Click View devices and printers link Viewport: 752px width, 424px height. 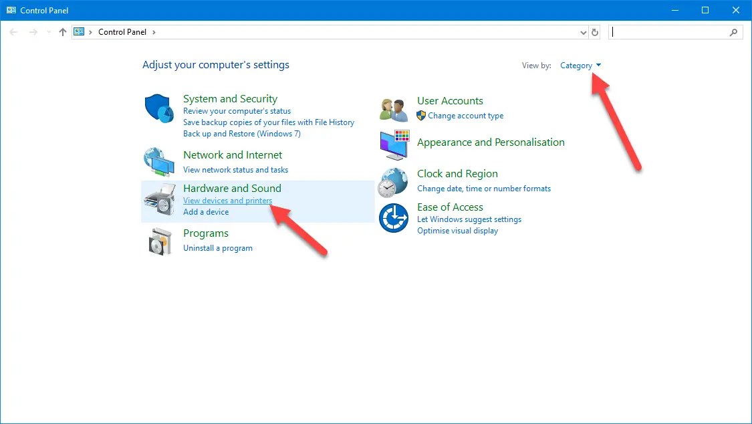click(227, 201)
